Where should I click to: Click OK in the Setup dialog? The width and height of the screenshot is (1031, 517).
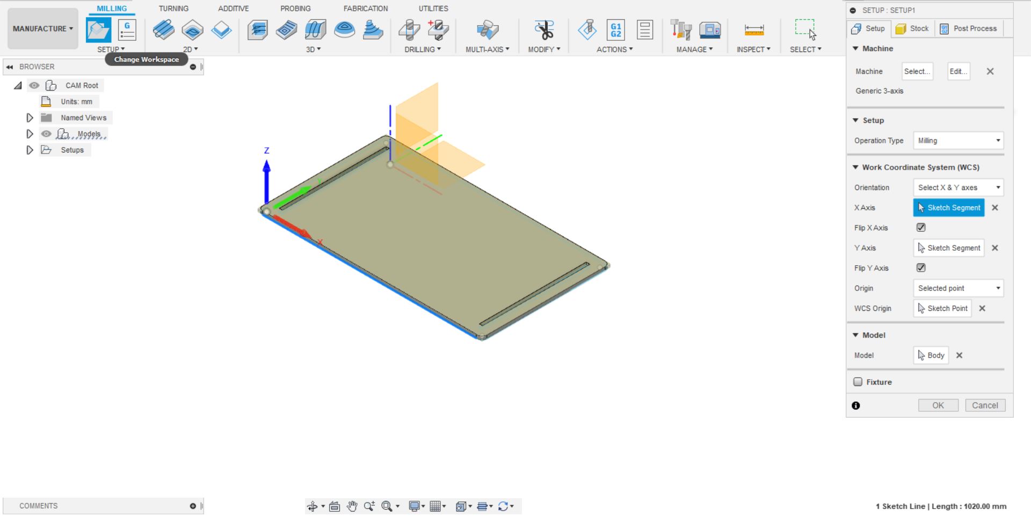click(x=938, y=405)
